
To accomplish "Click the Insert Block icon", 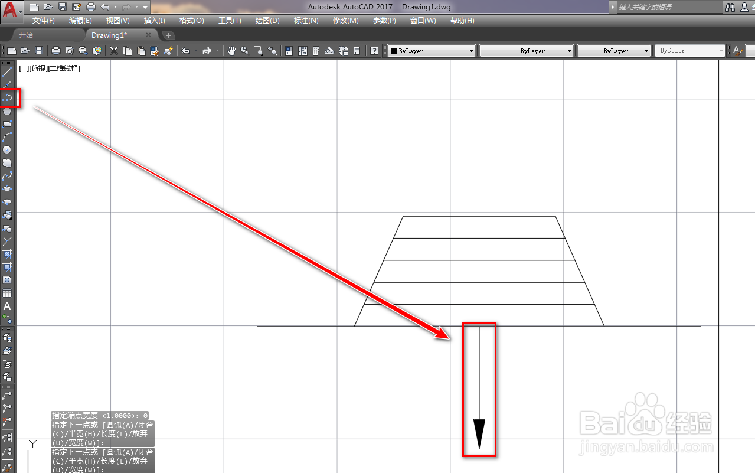I will click(x=7, y=215).
